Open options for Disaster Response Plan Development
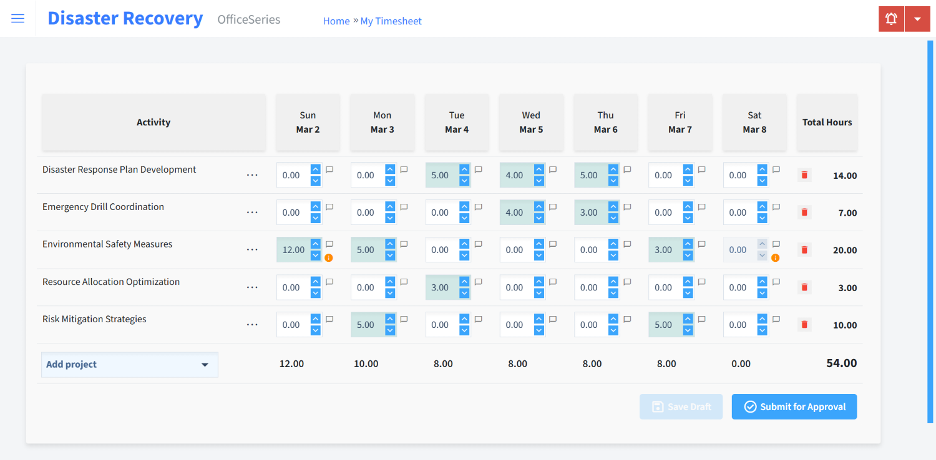Screen dimensions: 936x460 252,175
